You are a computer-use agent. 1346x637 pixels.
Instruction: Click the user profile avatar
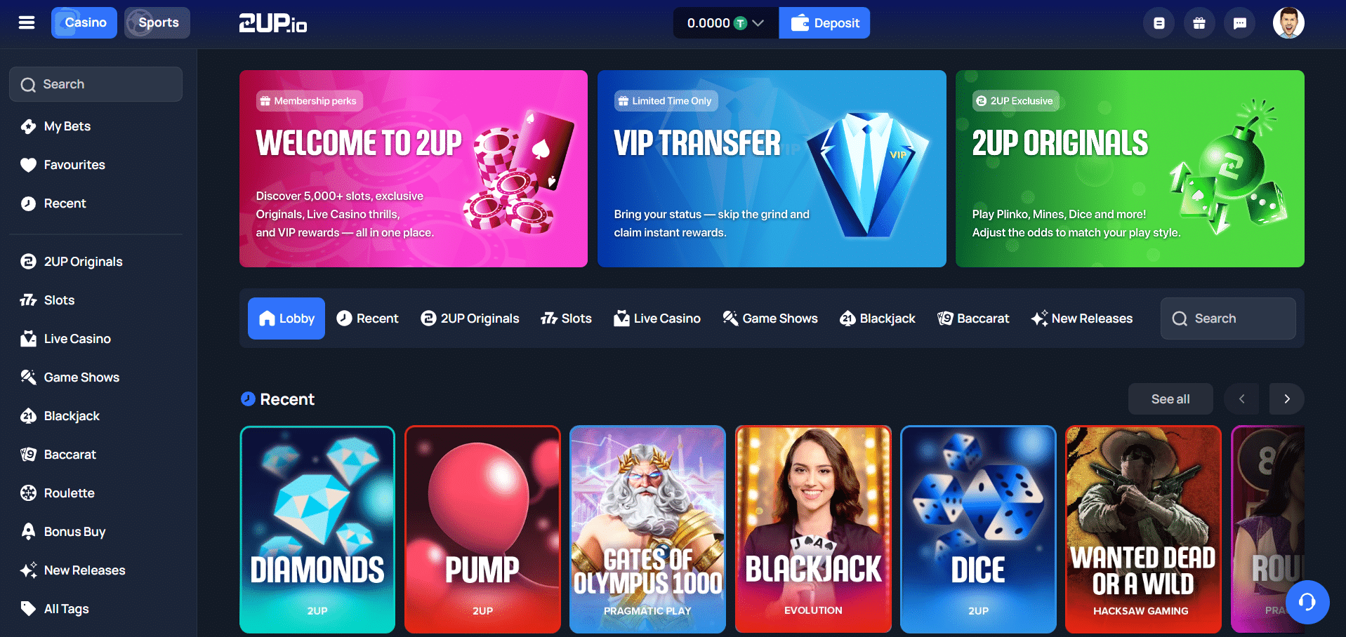click(1288, 23)
